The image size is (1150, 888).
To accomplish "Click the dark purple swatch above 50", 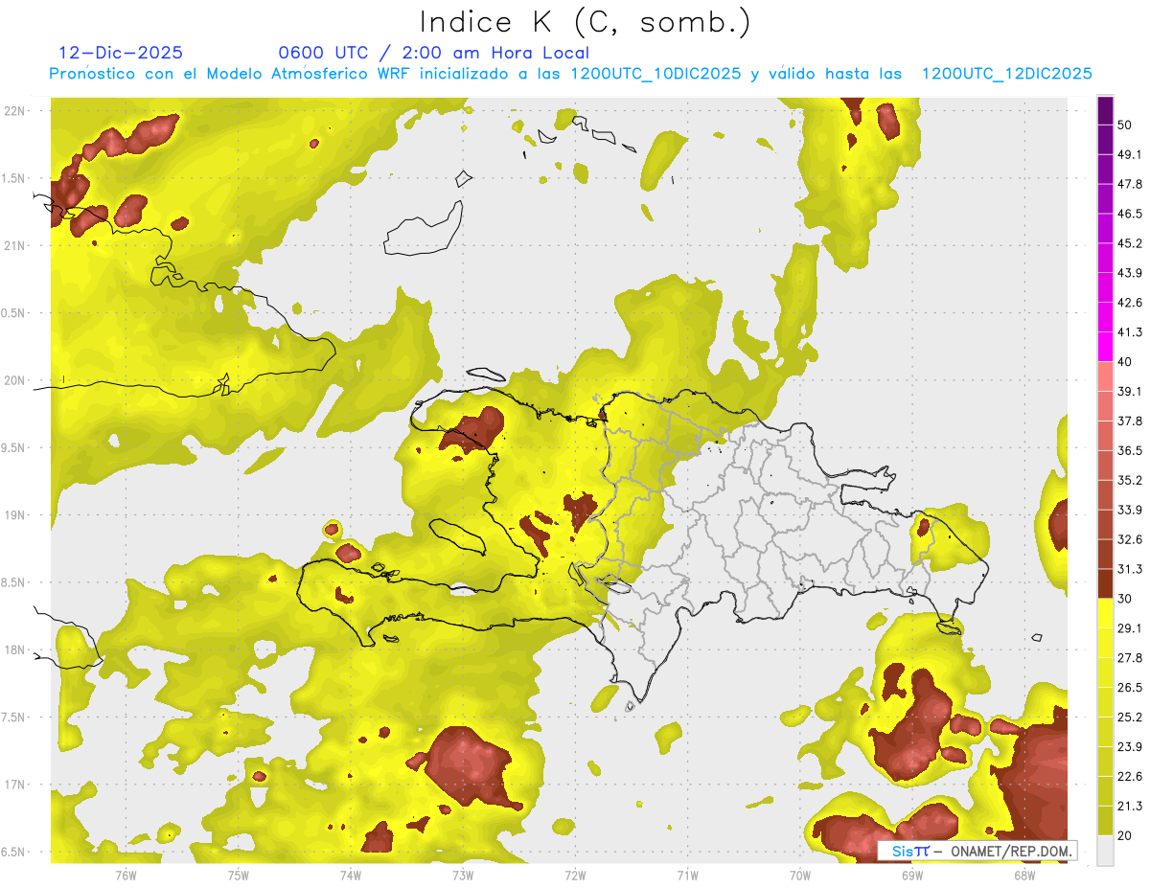I will point(1105,110).
